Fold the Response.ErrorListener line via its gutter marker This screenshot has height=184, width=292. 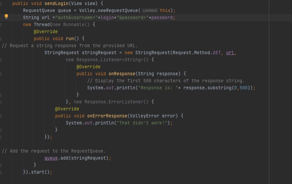tap(1, 102)
